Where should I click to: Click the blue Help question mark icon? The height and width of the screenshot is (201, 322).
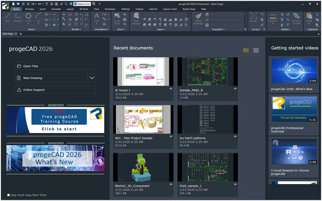pyautogui.click(x=71, y=4)
